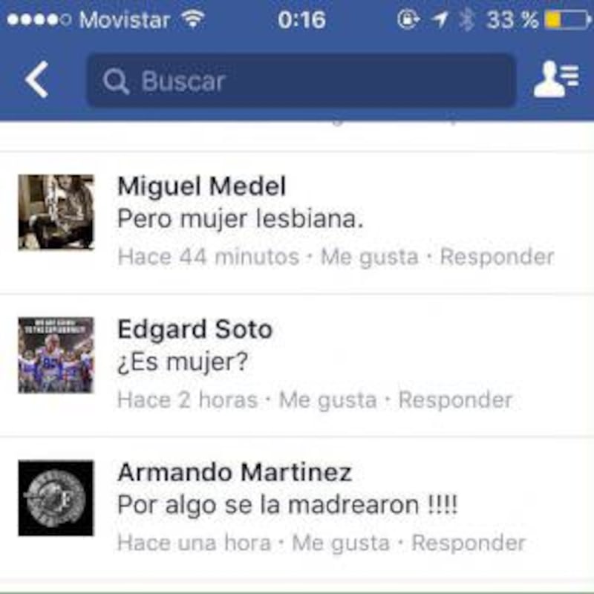Screen dimensions: 594x594
Task: Reply to Edgard Soto's comment
Action: [455, 400]
